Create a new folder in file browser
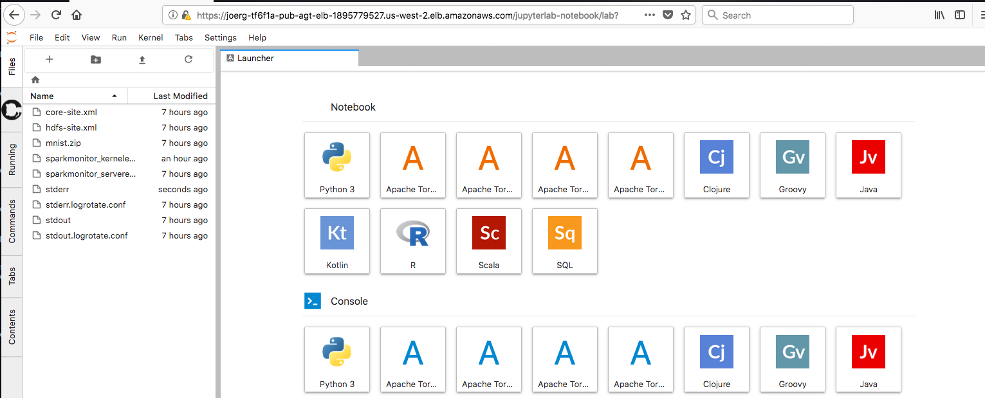 click(x=96, y=59)
